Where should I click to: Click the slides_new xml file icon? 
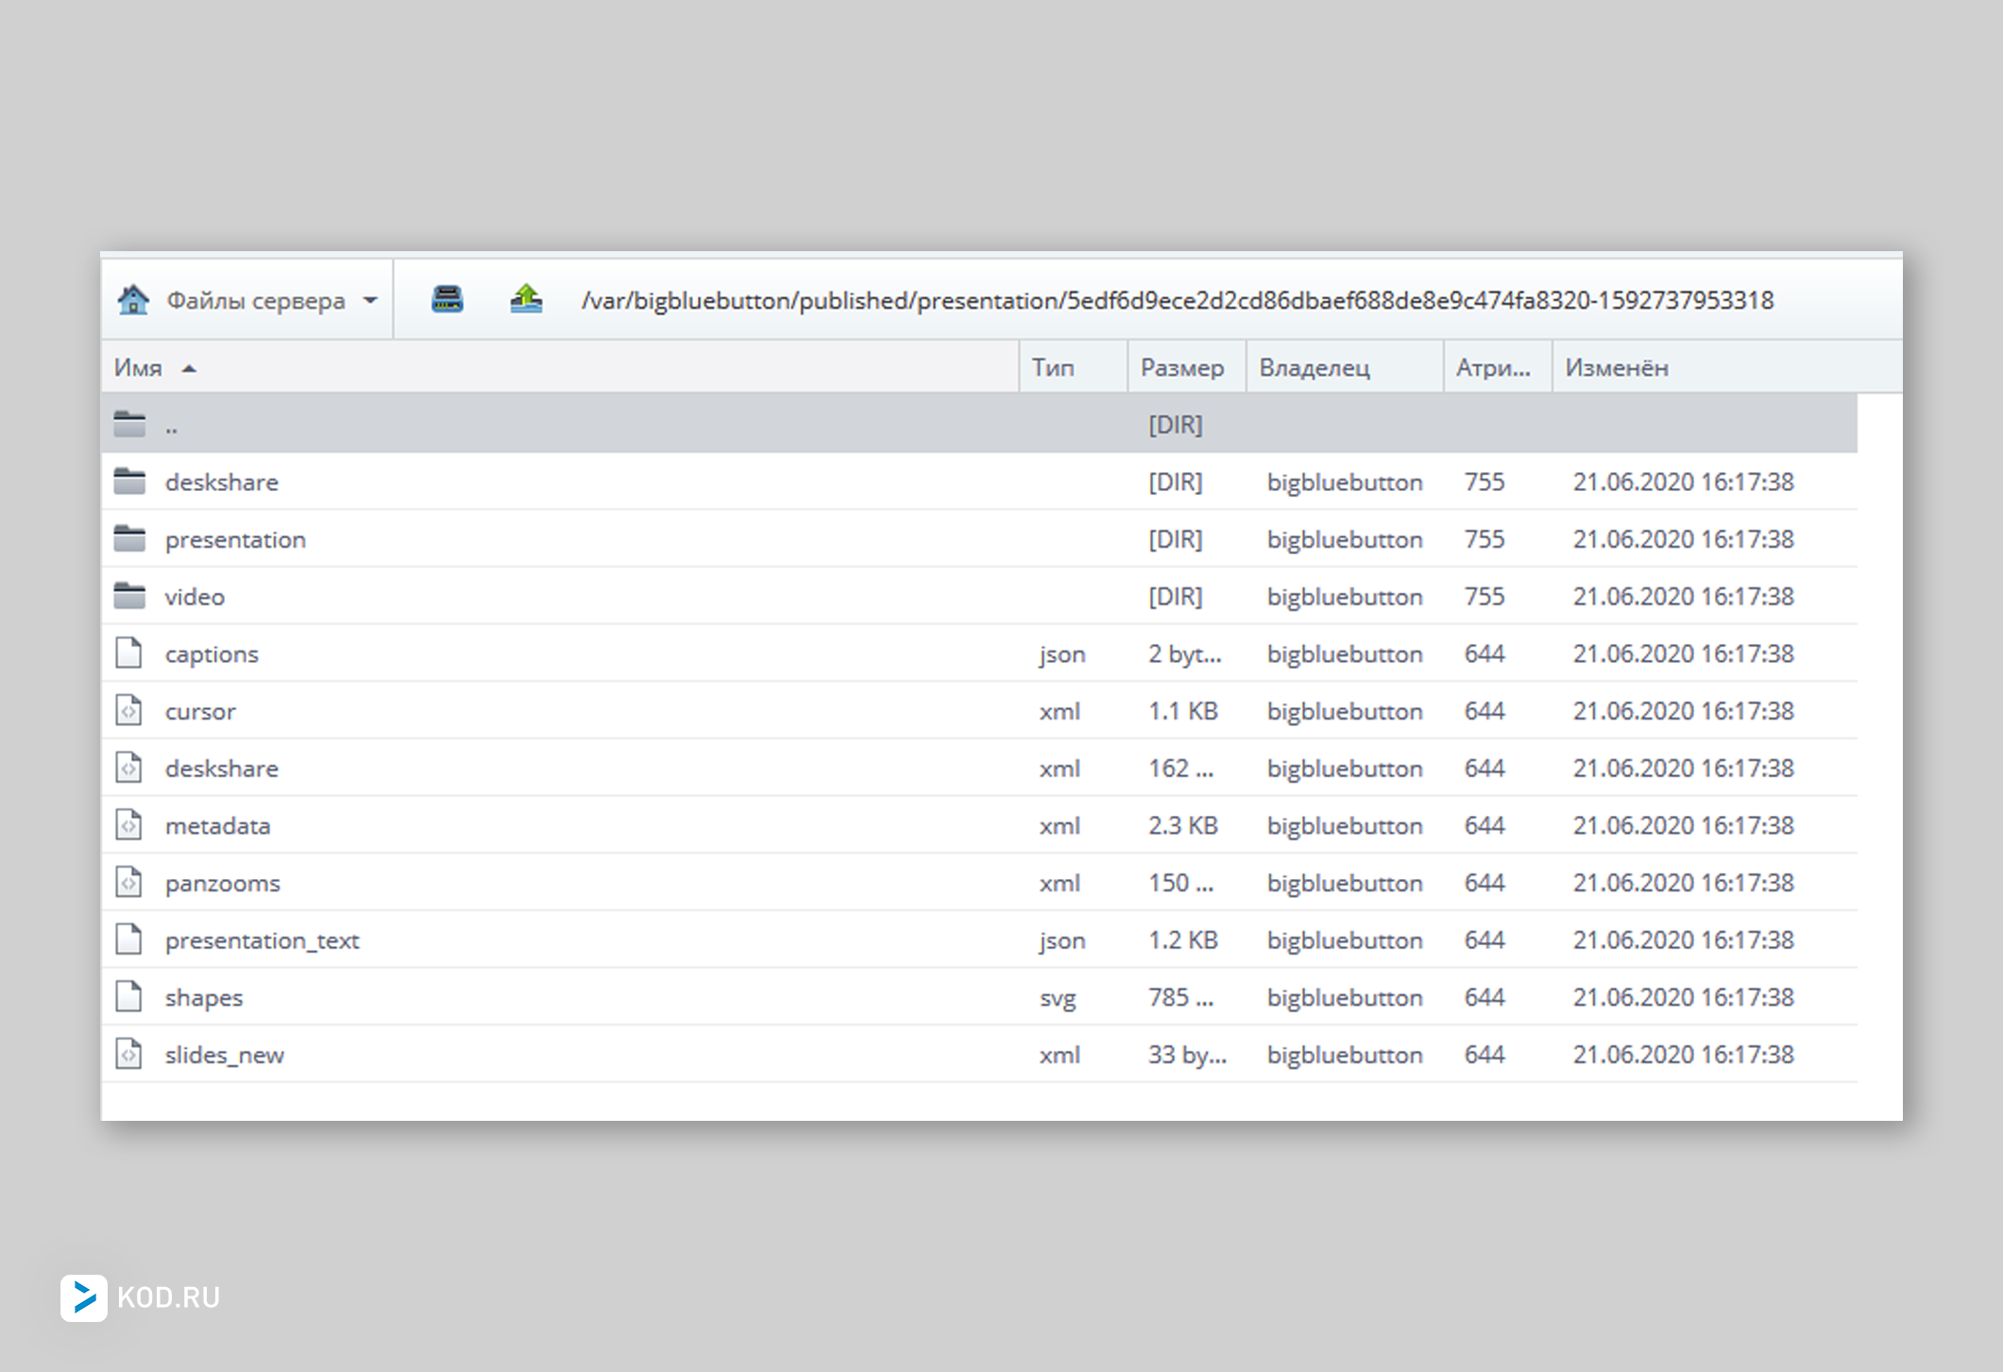click(x=129, y=1054)
